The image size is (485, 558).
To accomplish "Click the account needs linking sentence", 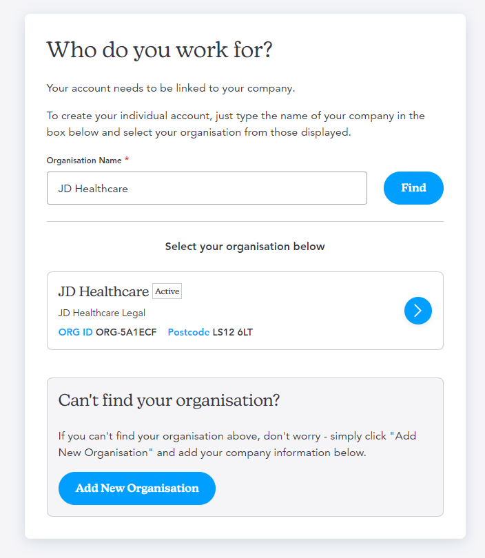I will point(171,88).
